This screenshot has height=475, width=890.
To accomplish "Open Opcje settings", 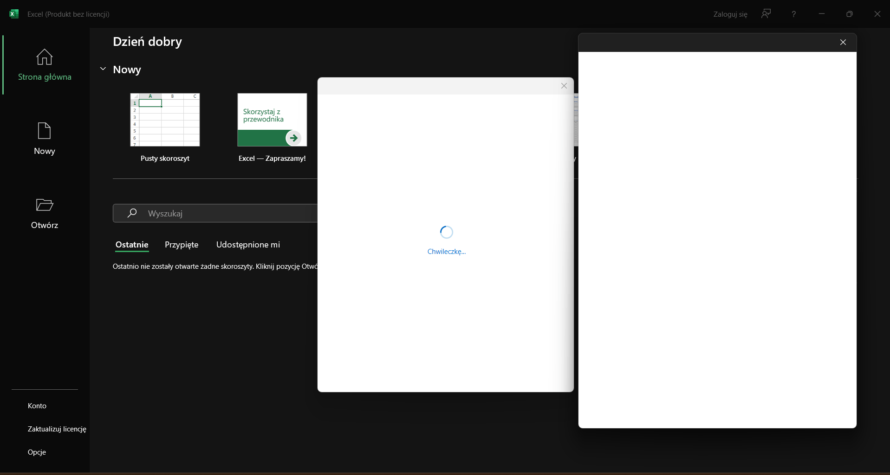I will pyautogui.click(x=37, y=452).
